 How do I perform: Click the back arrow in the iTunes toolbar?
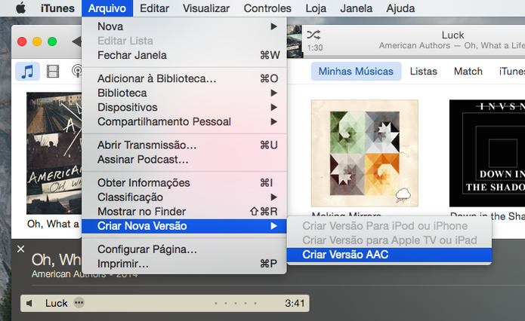tap(77, 41)
